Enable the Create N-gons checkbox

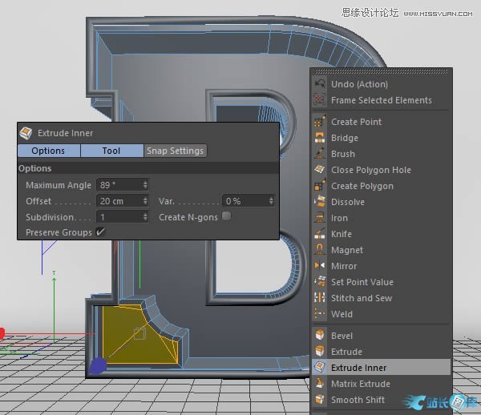pos(226,216)
